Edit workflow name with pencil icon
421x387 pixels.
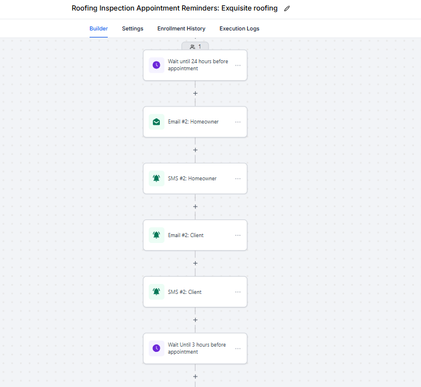(x=287, y=9)
